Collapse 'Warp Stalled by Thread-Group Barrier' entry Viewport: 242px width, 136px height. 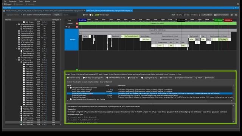click(68, 88)
